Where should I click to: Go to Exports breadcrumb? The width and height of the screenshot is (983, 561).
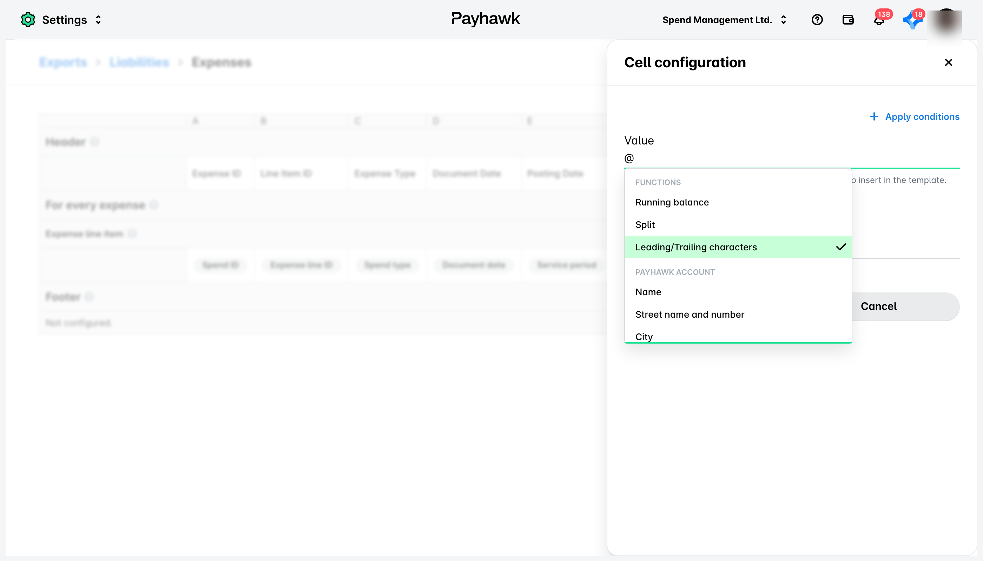(x=63, y=62)
